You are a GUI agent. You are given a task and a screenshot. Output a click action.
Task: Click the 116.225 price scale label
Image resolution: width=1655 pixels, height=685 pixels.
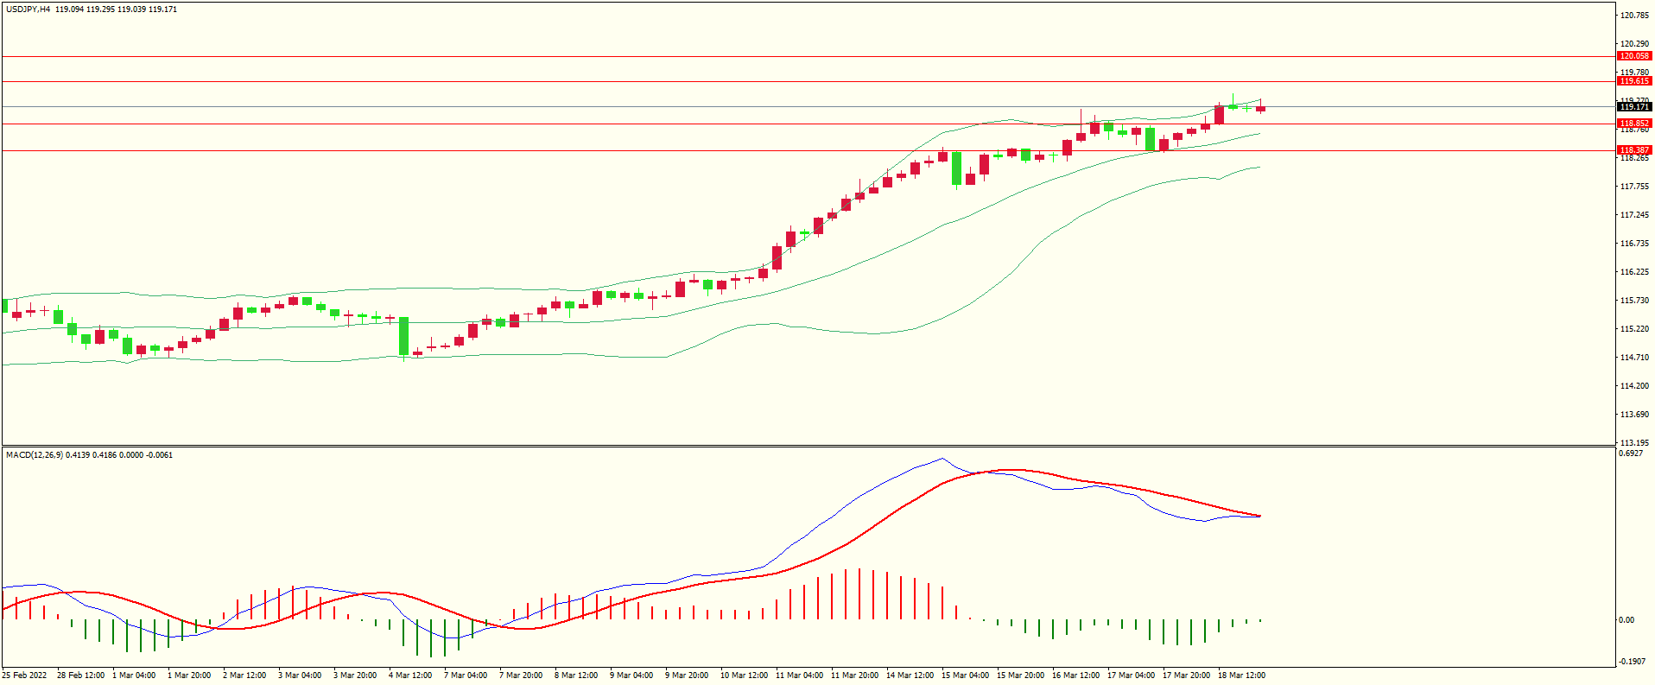[x=1635, y=272]
